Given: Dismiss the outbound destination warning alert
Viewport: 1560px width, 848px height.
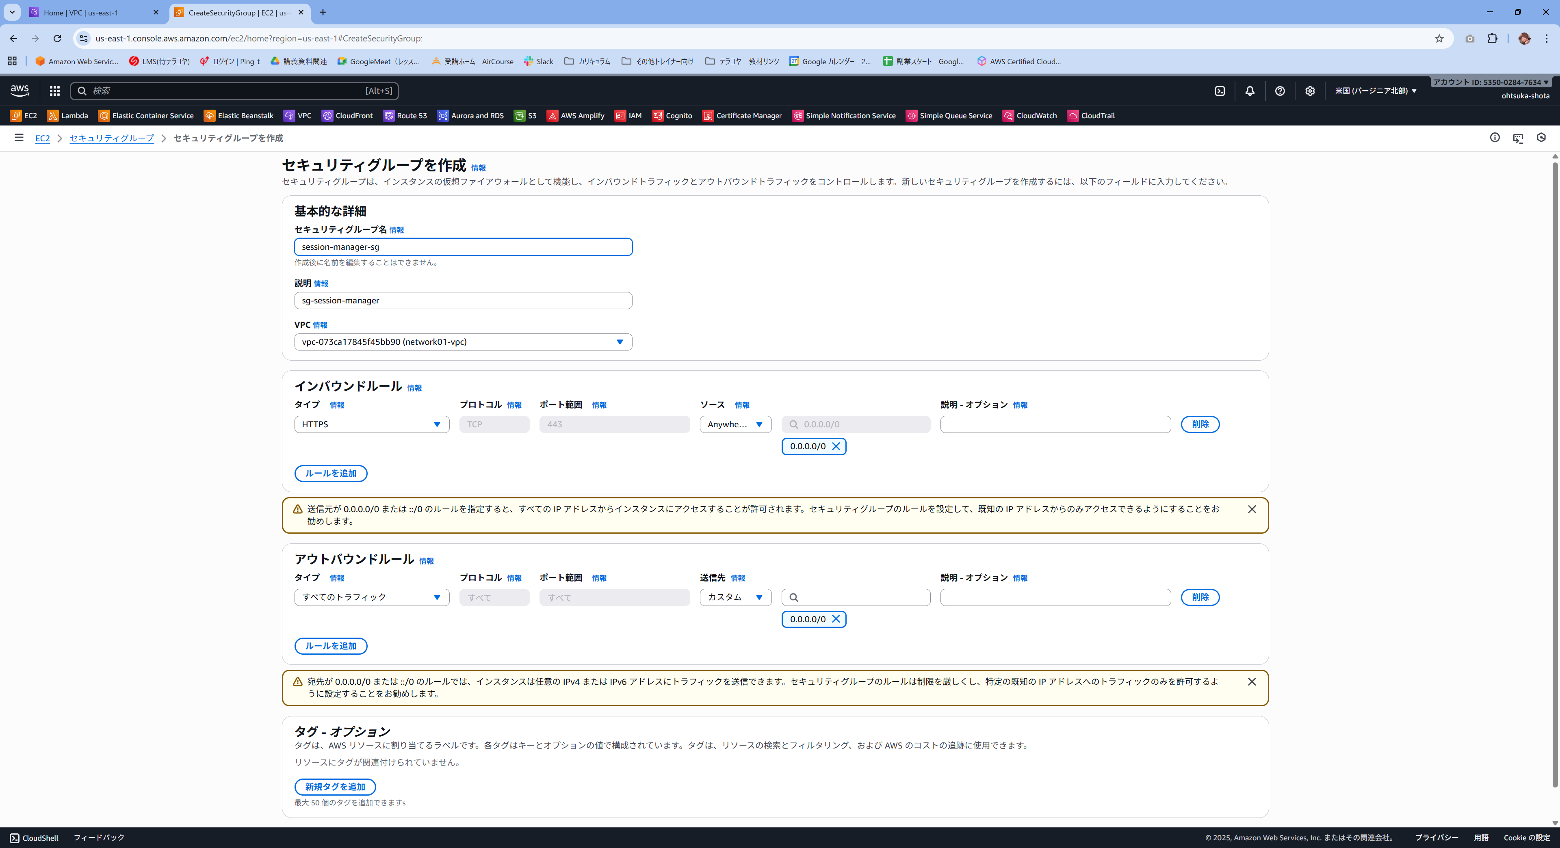Looking at the screenshot, I should click(1252, 681).
